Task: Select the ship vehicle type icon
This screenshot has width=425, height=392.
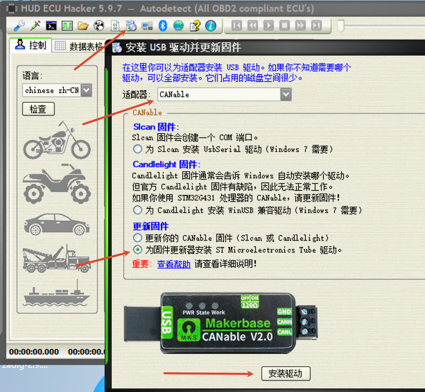Action: (57, 293)
